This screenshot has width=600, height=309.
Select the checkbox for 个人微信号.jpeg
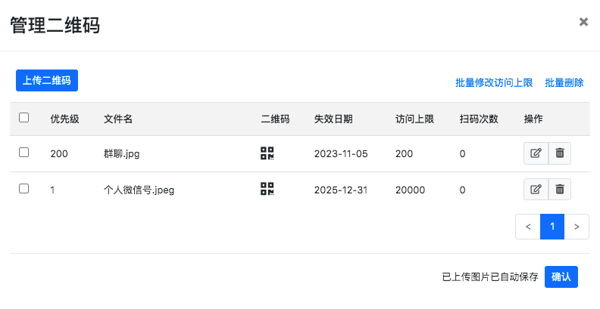(x=23, y=189)
